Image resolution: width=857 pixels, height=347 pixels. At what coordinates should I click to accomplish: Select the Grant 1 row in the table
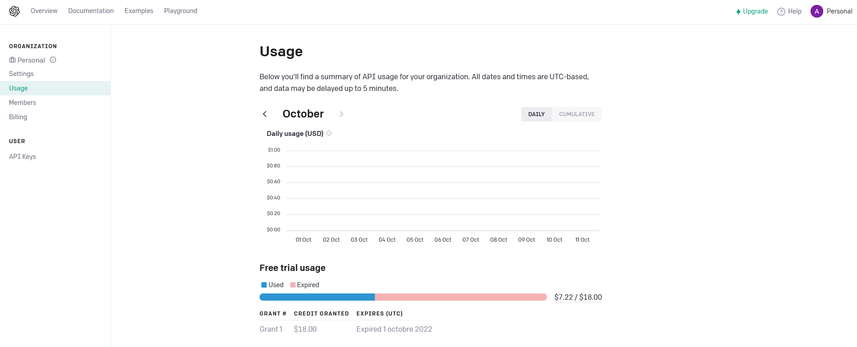[x=271, y=329]
